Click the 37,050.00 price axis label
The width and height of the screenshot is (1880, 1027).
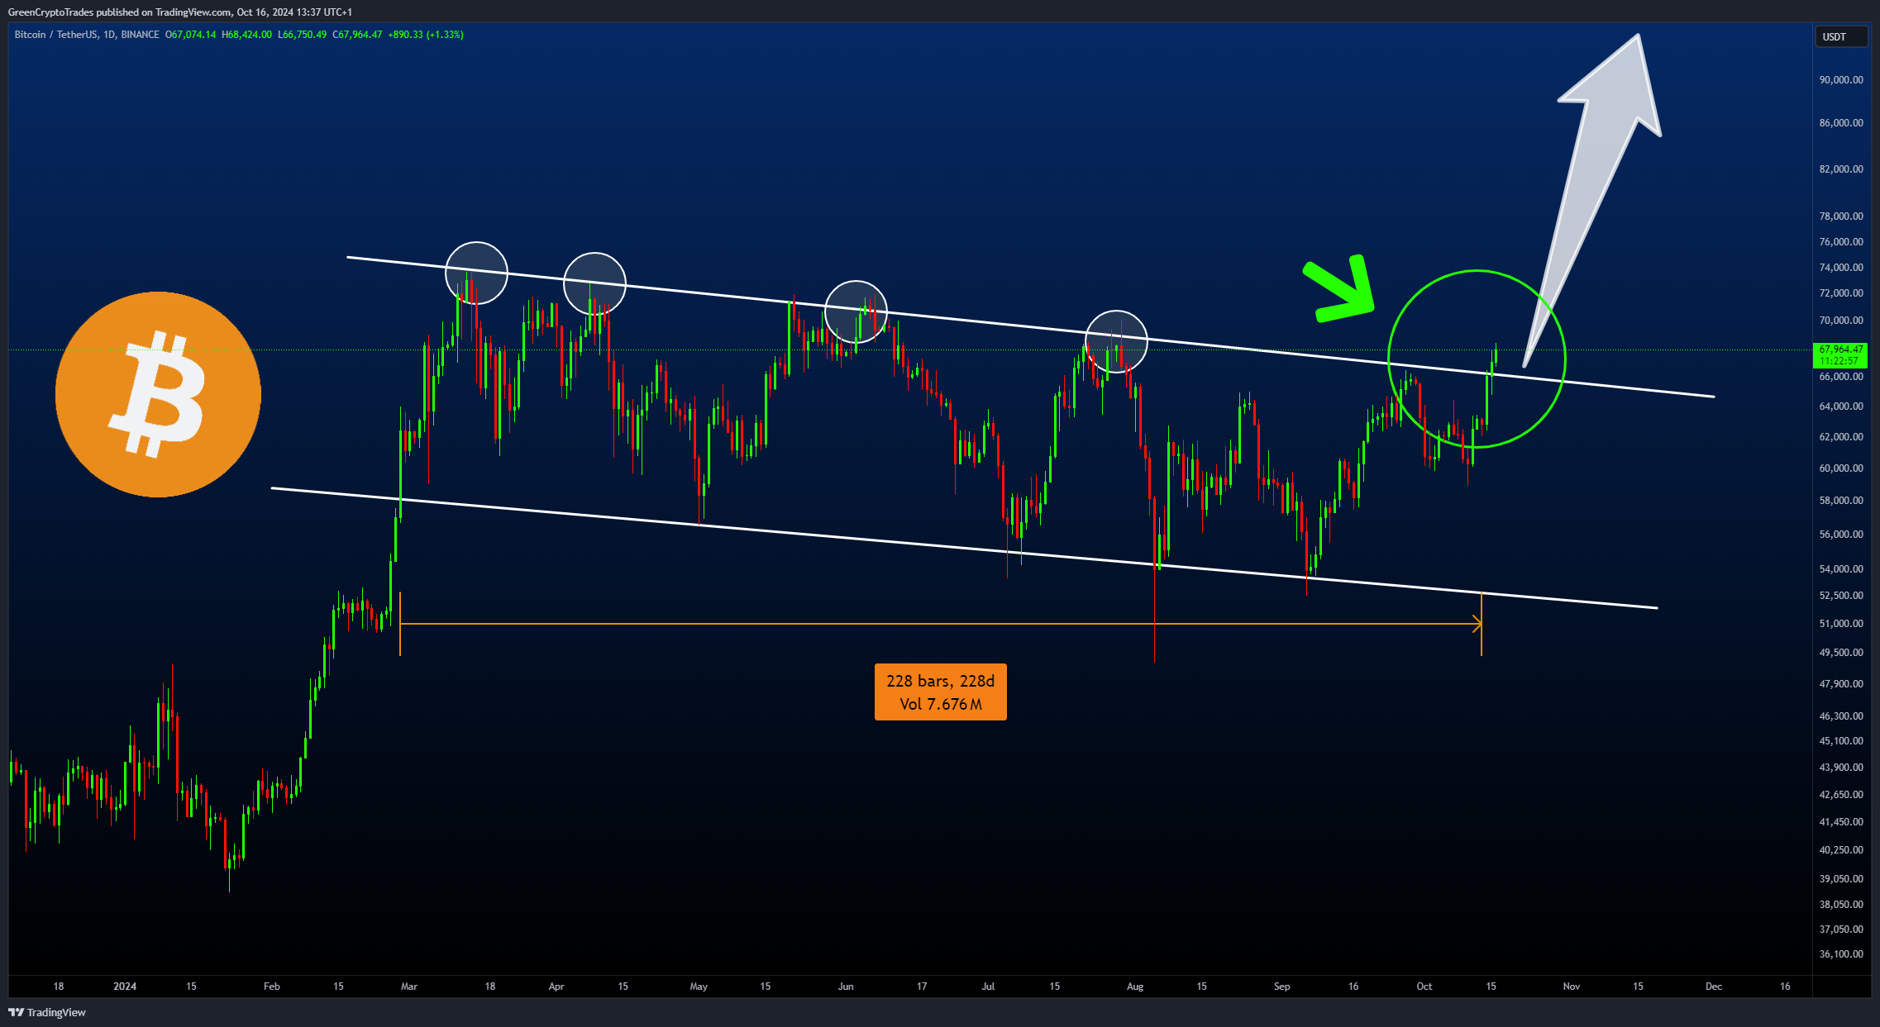point(1841,930)
